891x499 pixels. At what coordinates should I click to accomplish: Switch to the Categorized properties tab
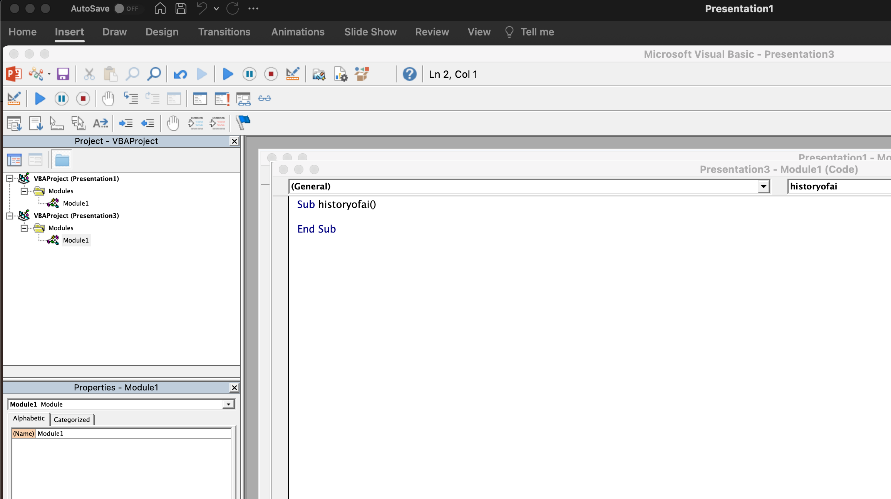click(72, 419)
